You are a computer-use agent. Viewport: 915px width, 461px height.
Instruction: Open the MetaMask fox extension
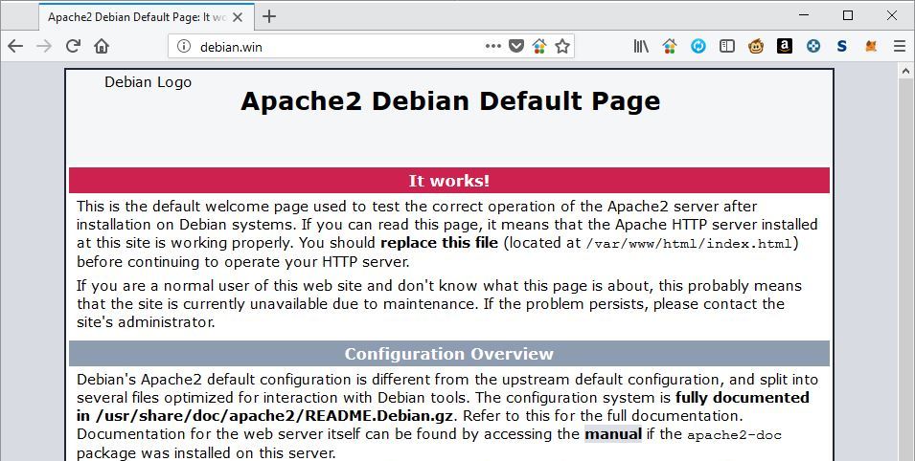[x=871, y=46]
